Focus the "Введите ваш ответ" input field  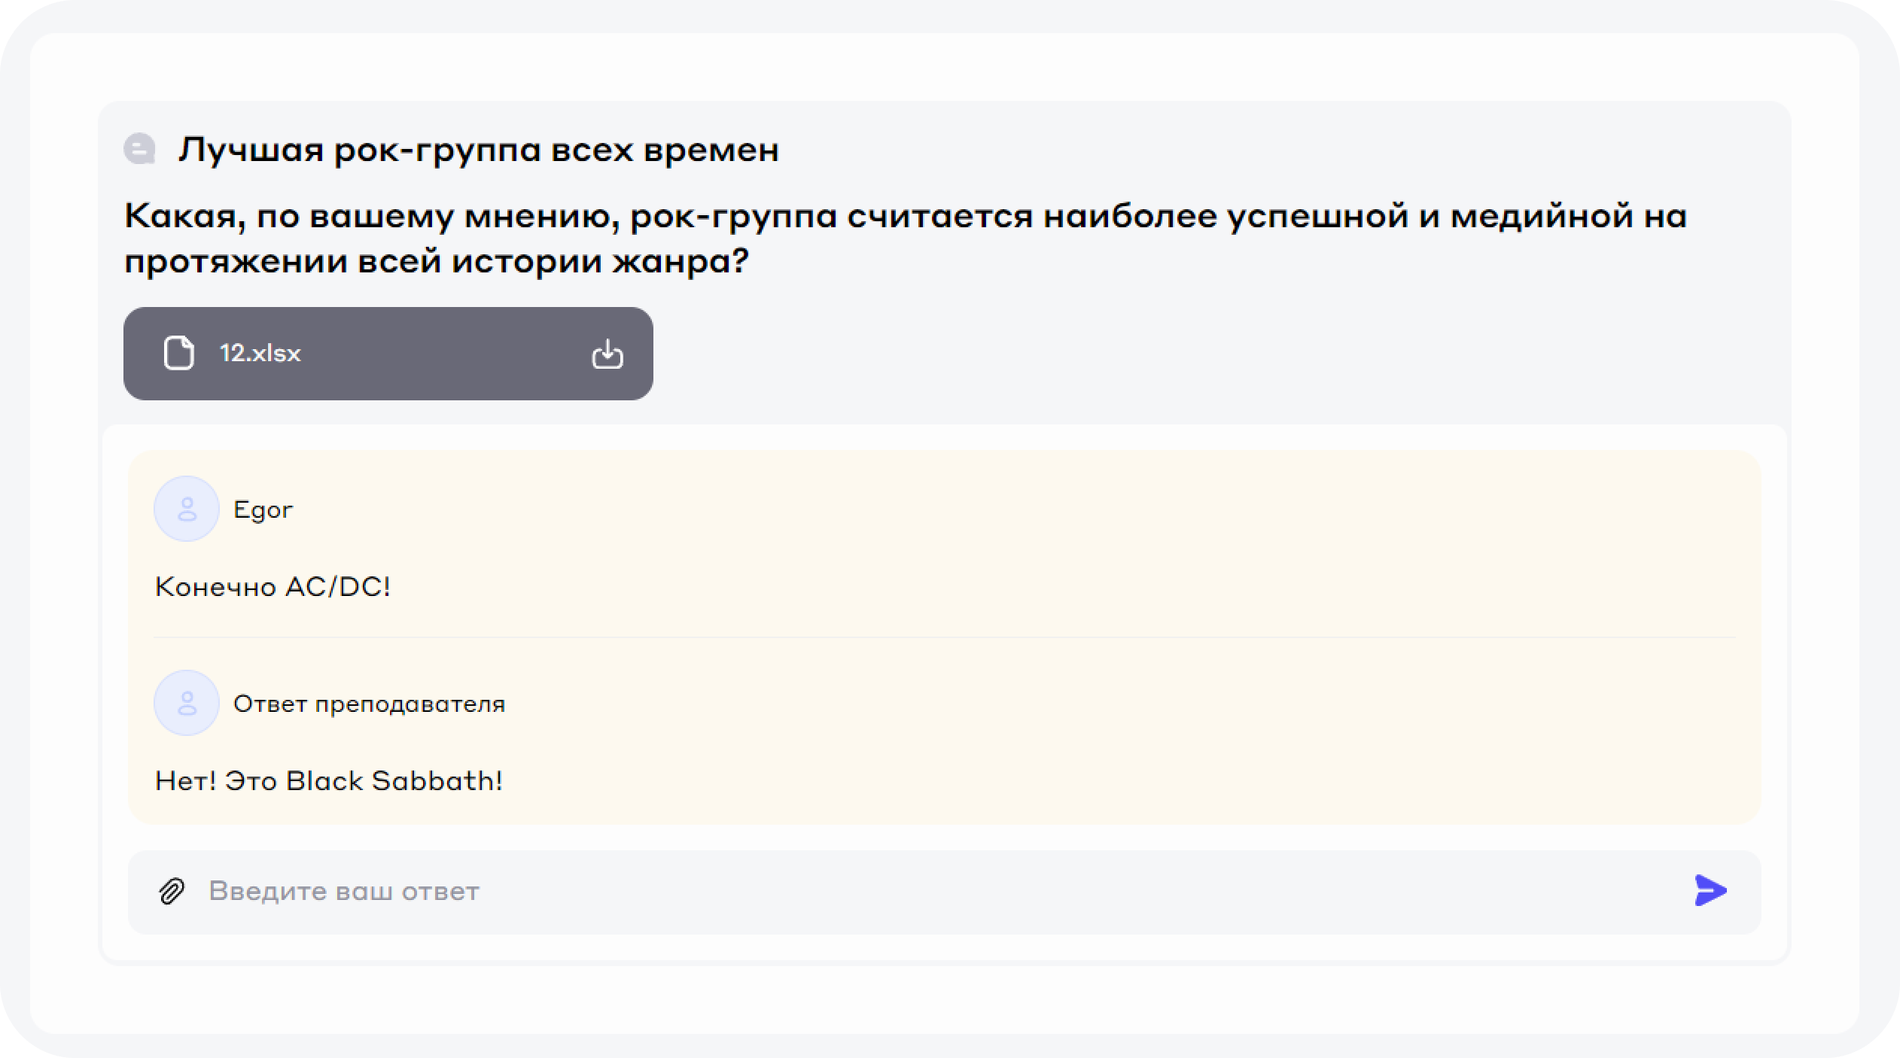tap(903, 891)
